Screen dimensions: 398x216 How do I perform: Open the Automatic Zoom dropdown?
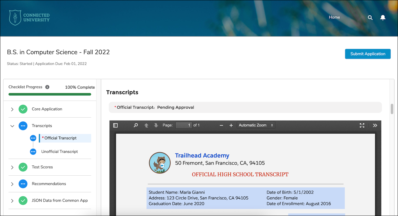[x=256, y=125]
